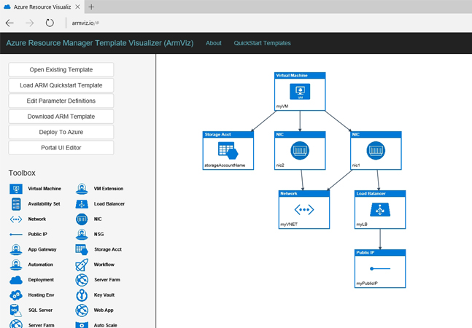Click the storageAccountName label
This screenshot has height=328, width=472.
225,165
